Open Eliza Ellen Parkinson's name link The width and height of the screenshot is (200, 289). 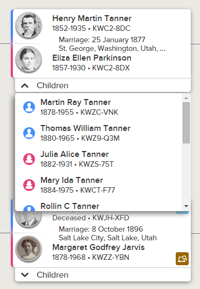click(92, 58)
